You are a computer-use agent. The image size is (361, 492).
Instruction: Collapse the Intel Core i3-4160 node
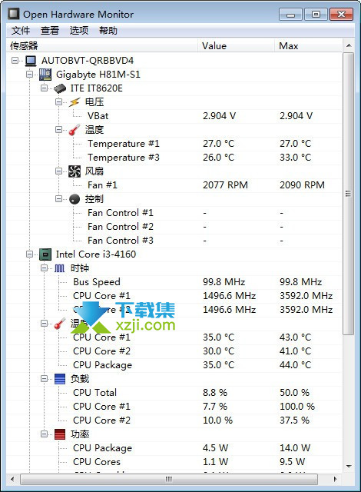[x=29, y=254]
